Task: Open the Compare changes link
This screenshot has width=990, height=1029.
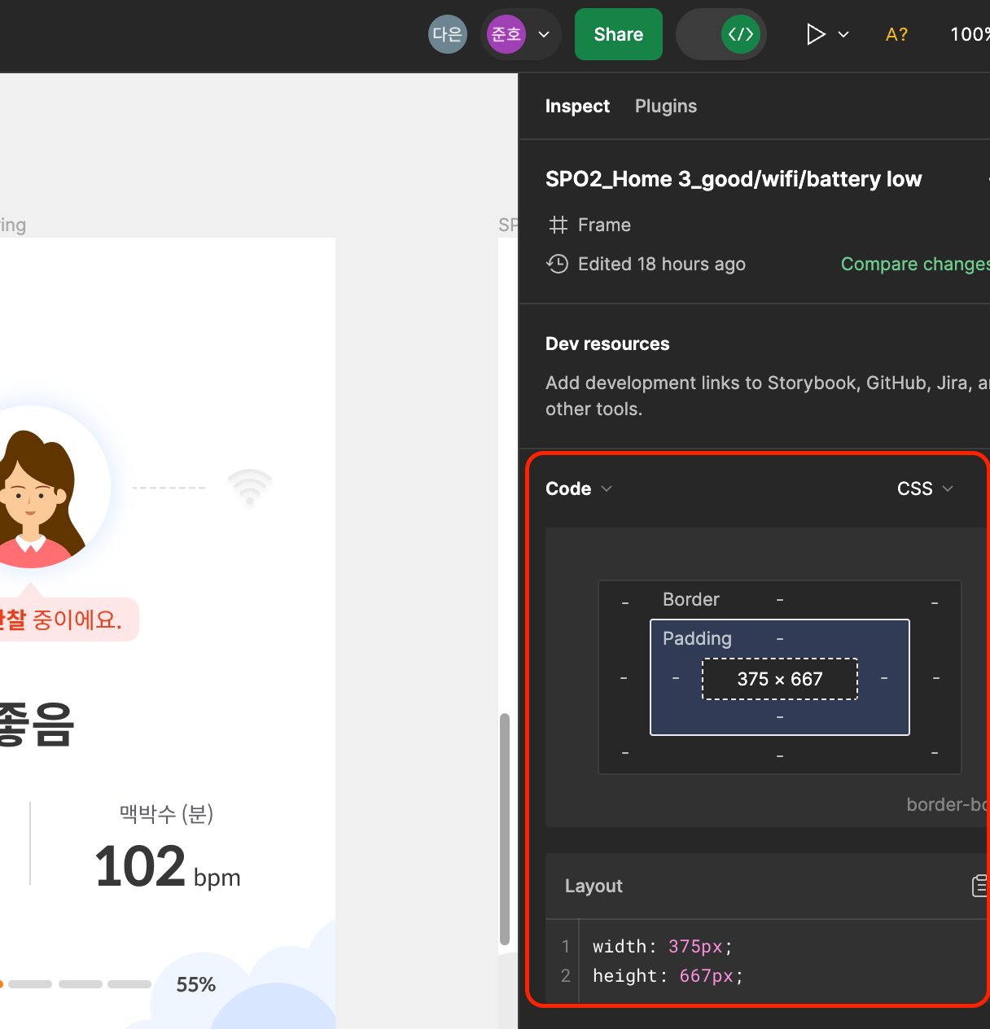Action: point(915,264)
